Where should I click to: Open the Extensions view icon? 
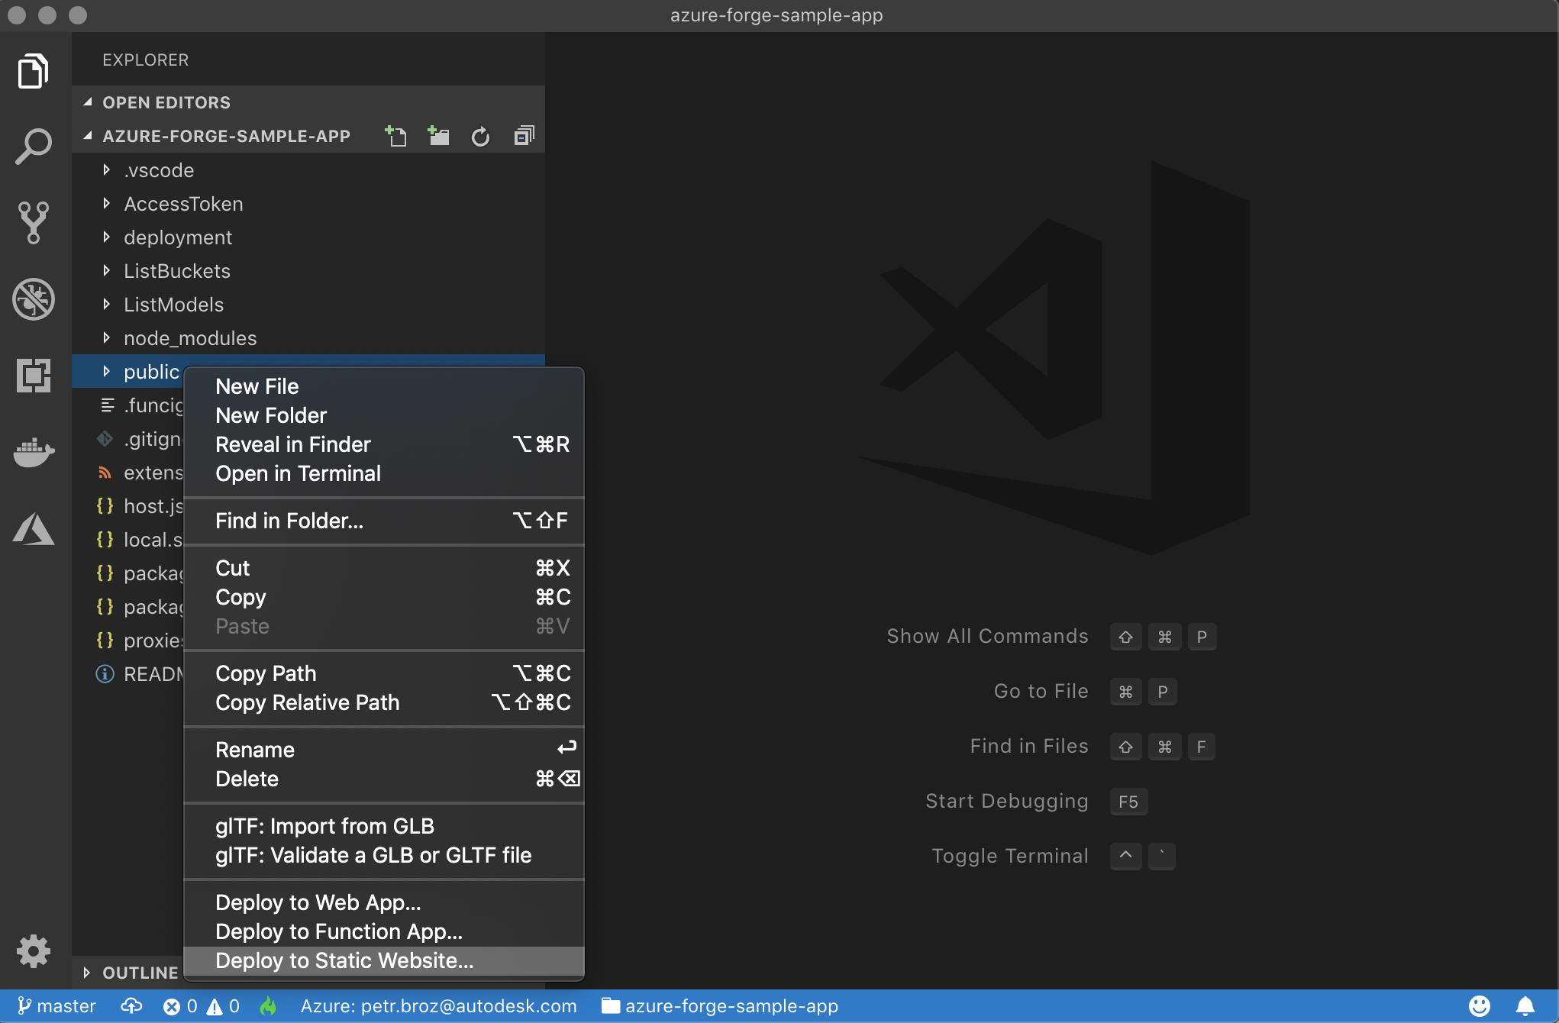pos(34,375)
